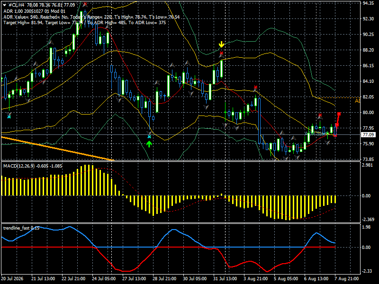The image size is (379, 284).
Task: Click the 84.10 price axis label
Action: (x=368, y=81)
